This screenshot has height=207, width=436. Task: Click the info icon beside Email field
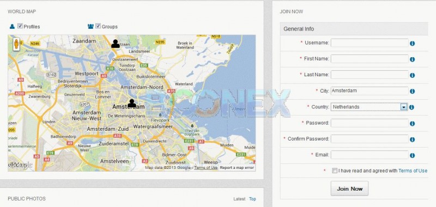pyautogui.click(x=413, y=155)
